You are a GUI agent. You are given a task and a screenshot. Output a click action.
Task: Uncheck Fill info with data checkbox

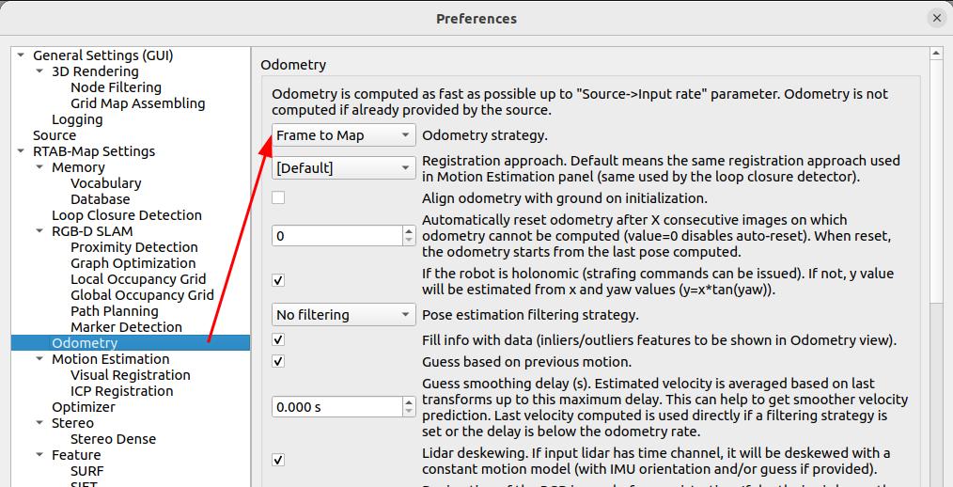278,339
